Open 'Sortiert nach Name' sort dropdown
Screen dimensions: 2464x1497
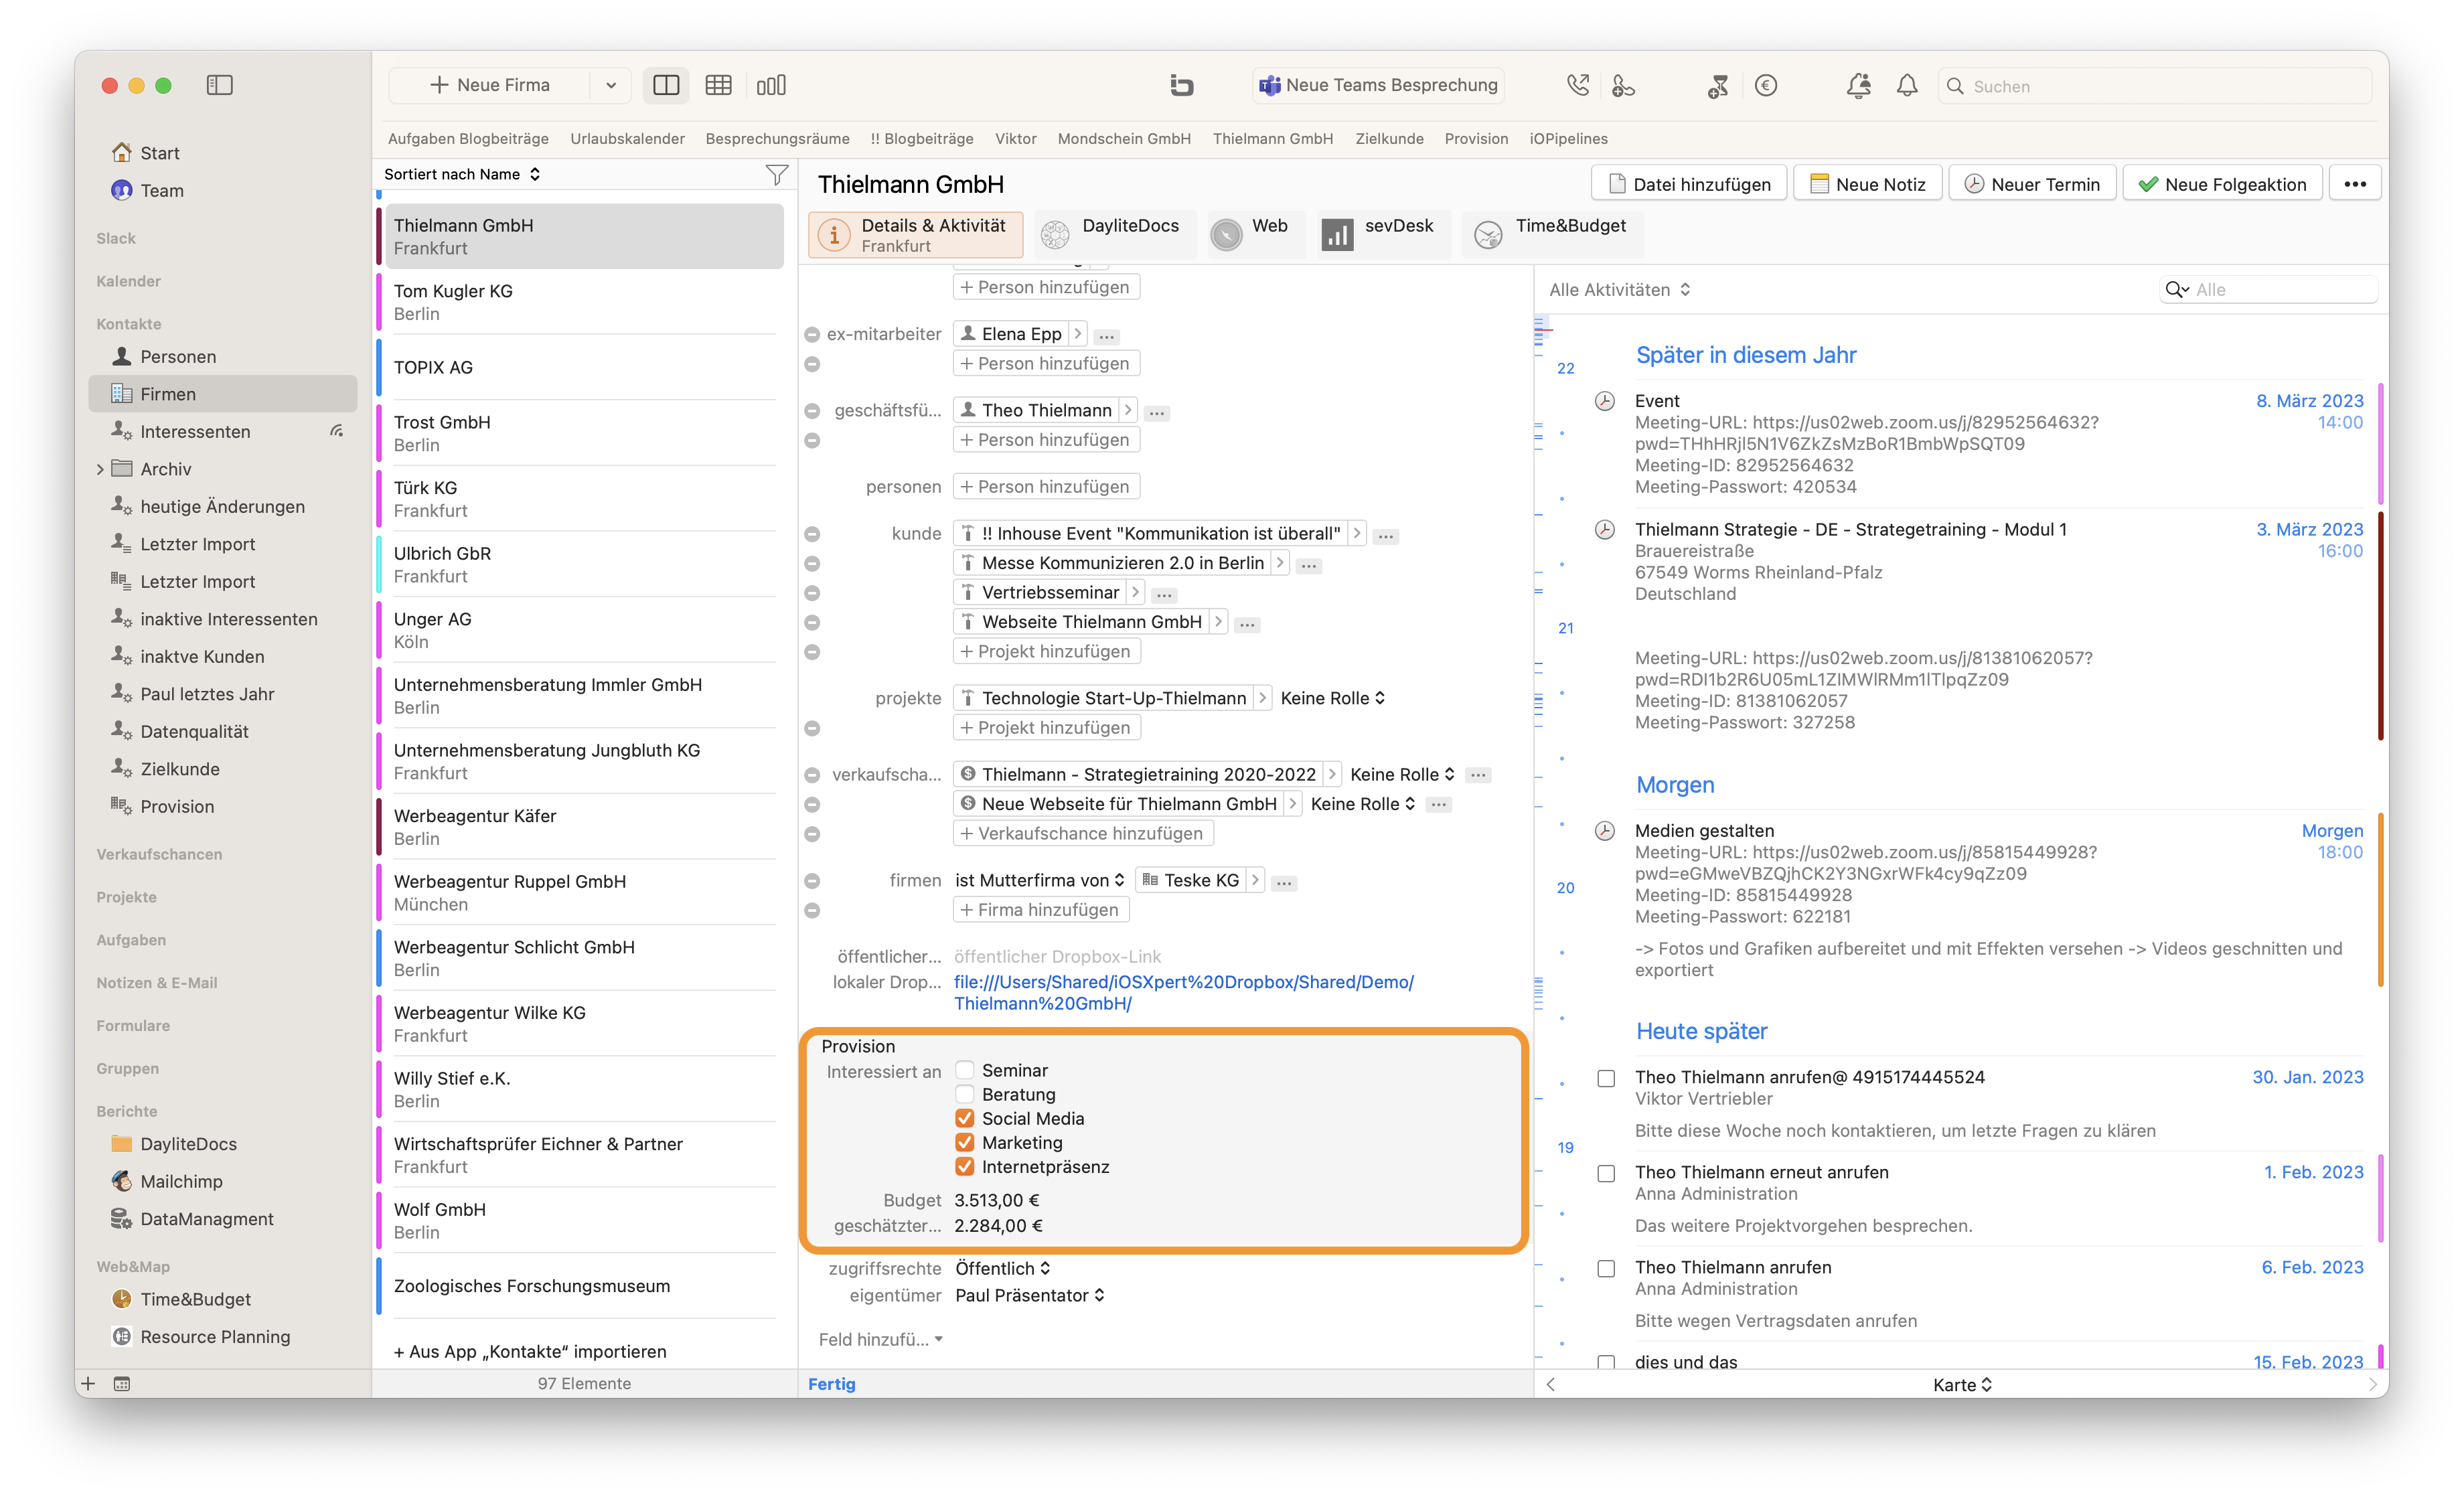pyautogui.click(x=462, y=174)
